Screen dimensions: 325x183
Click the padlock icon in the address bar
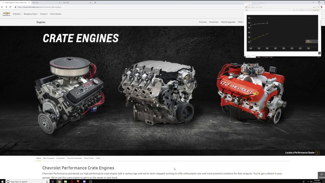pyautogui.click(x=15, y=7)
